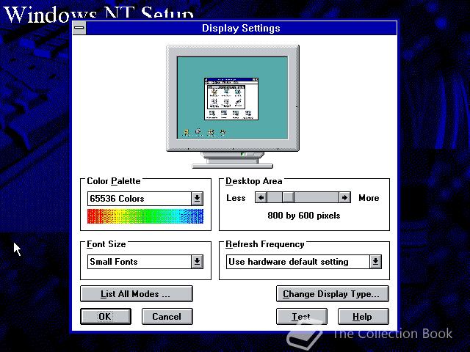Click the Change Display Type button
Viewport: 470px width, 352px height.
333,293
